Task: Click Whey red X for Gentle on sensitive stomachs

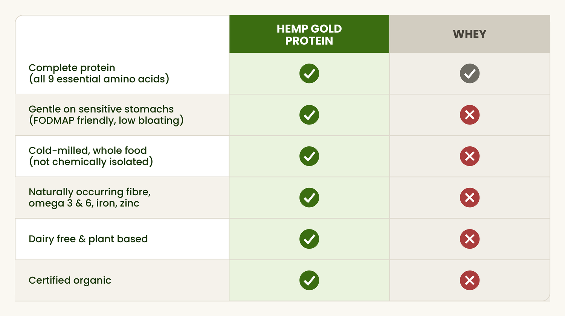Action: [x=470, y=115]
